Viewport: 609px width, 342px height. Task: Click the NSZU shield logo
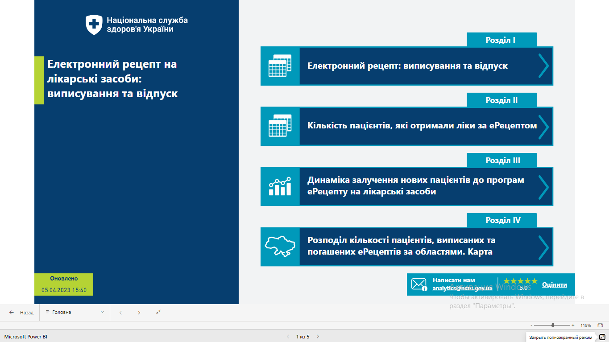(94, 25)
